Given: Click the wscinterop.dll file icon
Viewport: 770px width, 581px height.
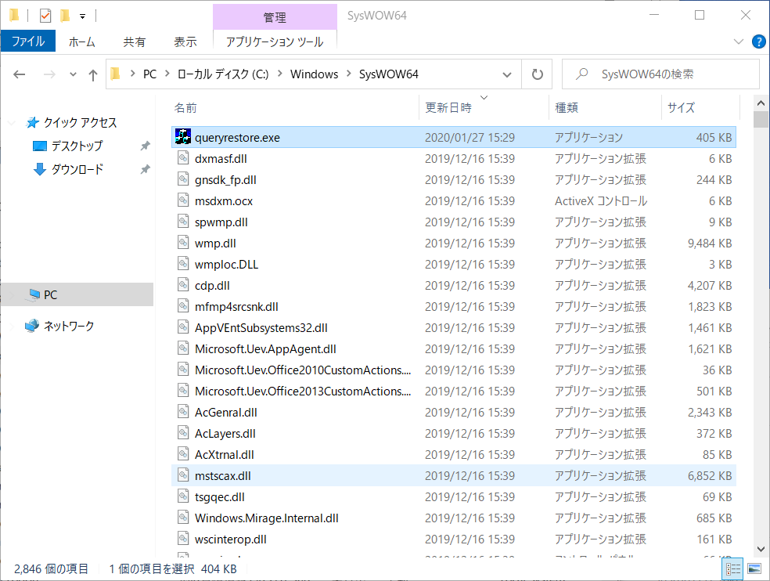Looking at the screenshot, I should [x=182, y=539].
